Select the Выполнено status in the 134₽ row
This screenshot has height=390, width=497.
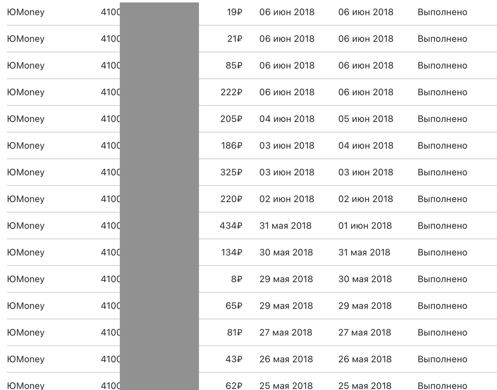coord(442,253)
